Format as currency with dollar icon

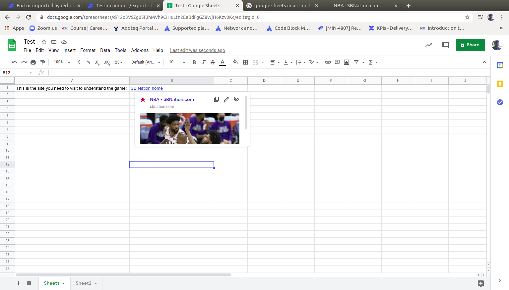[79, 62]
